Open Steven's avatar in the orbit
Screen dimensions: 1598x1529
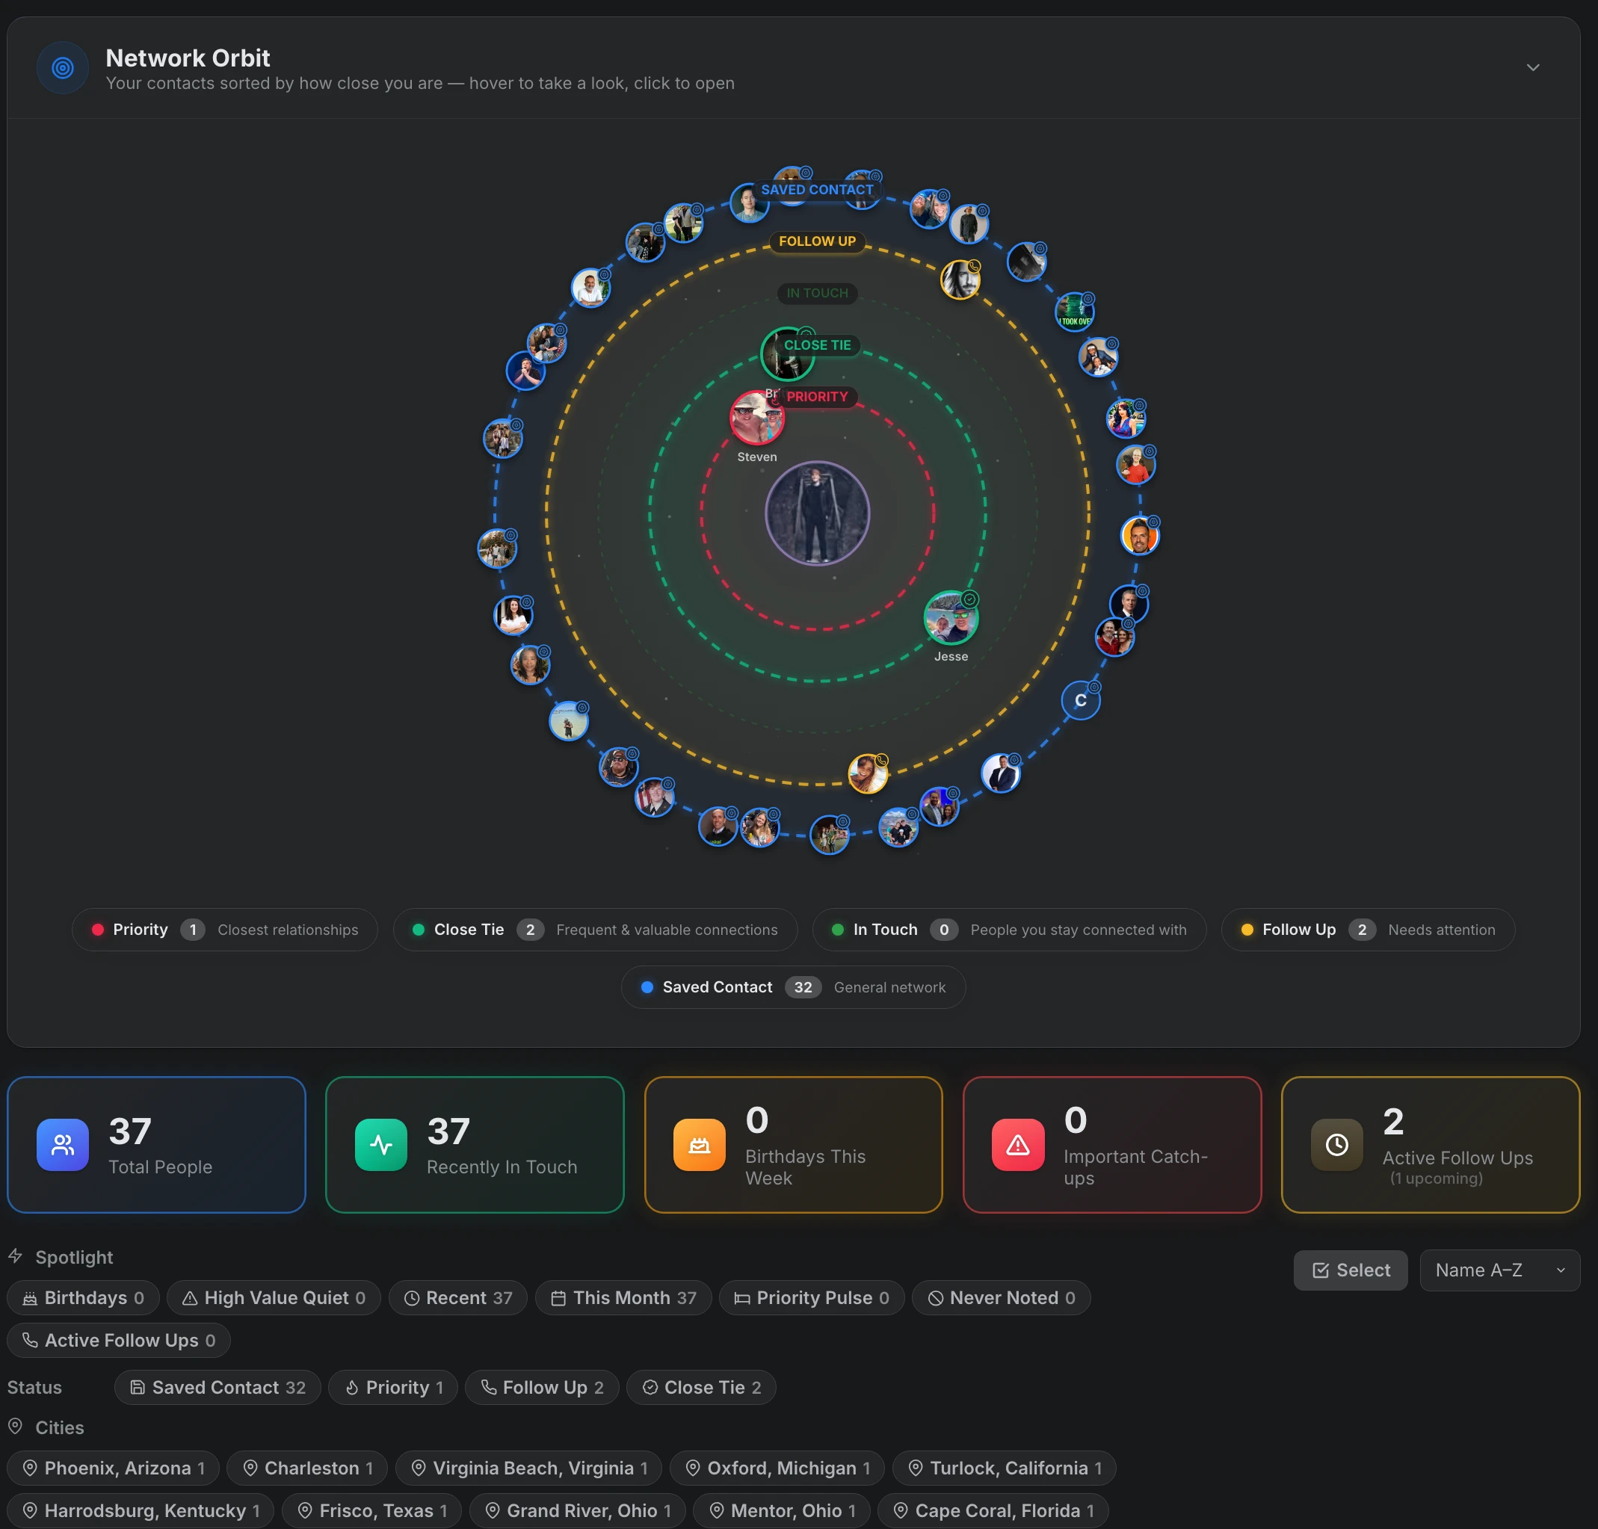click(x=756, y=417)
